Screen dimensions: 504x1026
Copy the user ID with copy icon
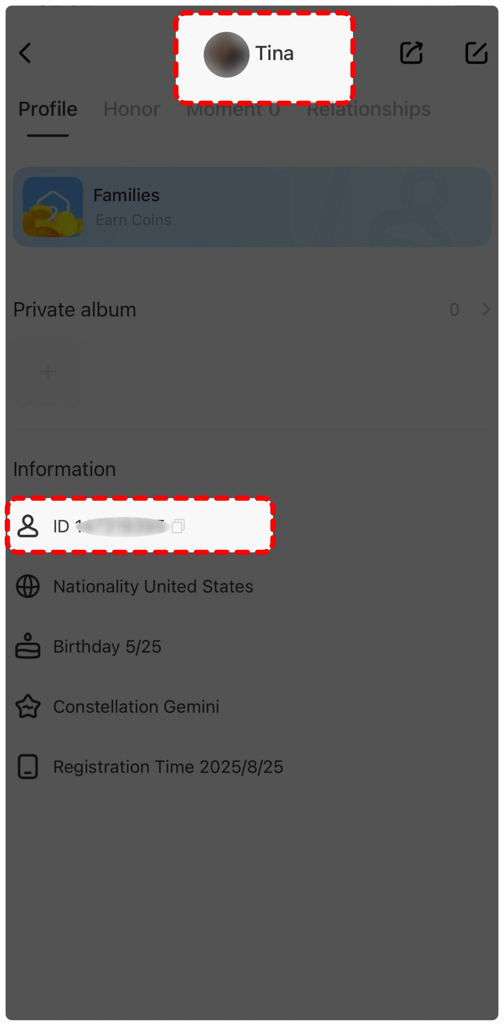(178, 526)
